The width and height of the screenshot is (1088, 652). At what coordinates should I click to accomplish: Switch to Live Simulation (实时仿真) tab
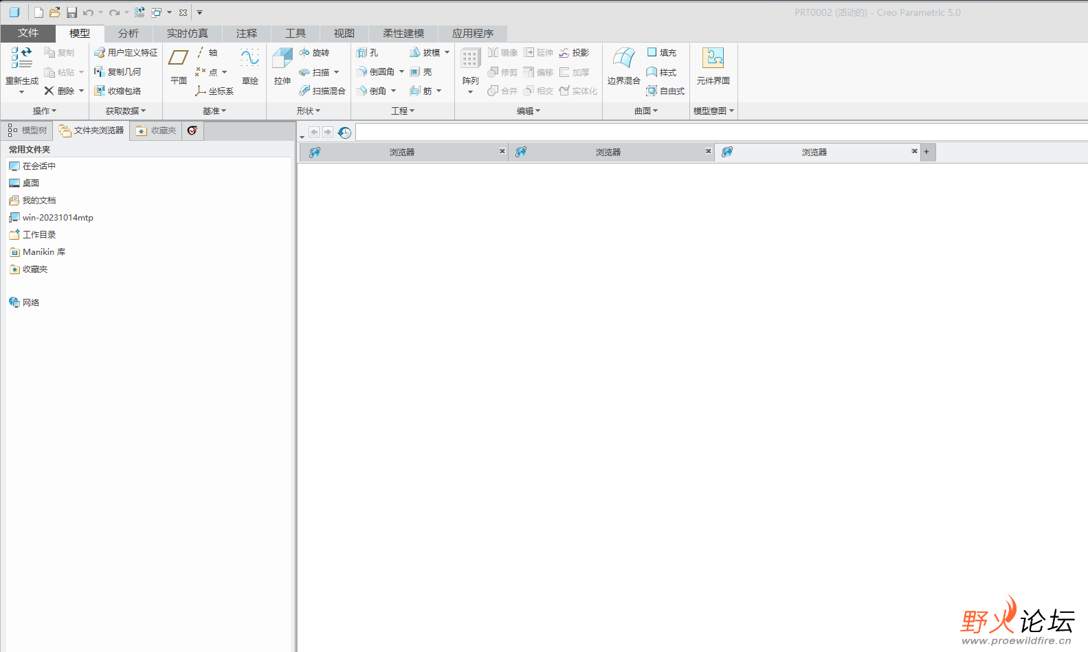coord(188,33)
